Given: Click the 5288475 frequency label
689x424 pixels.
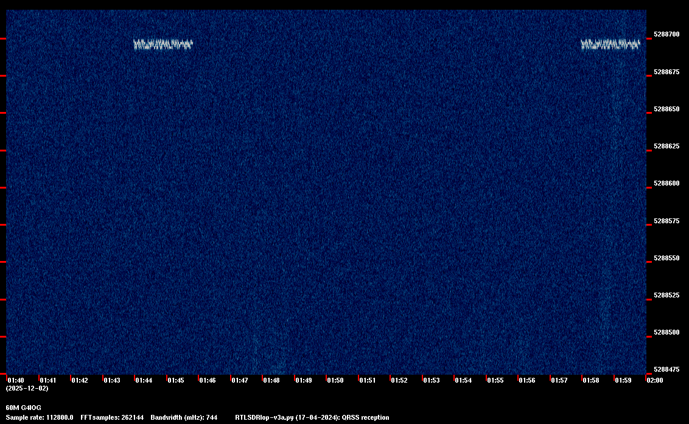Looking at the screenshot, I should [x=666, y=369].
